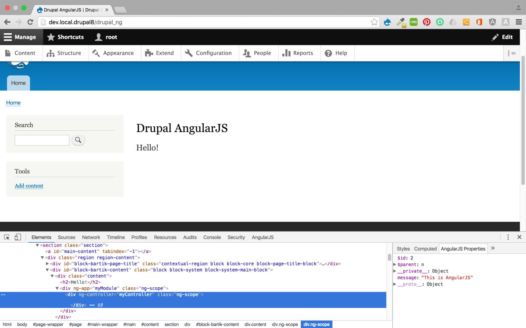Collapse the div region-content node

(x=43, y=258)
